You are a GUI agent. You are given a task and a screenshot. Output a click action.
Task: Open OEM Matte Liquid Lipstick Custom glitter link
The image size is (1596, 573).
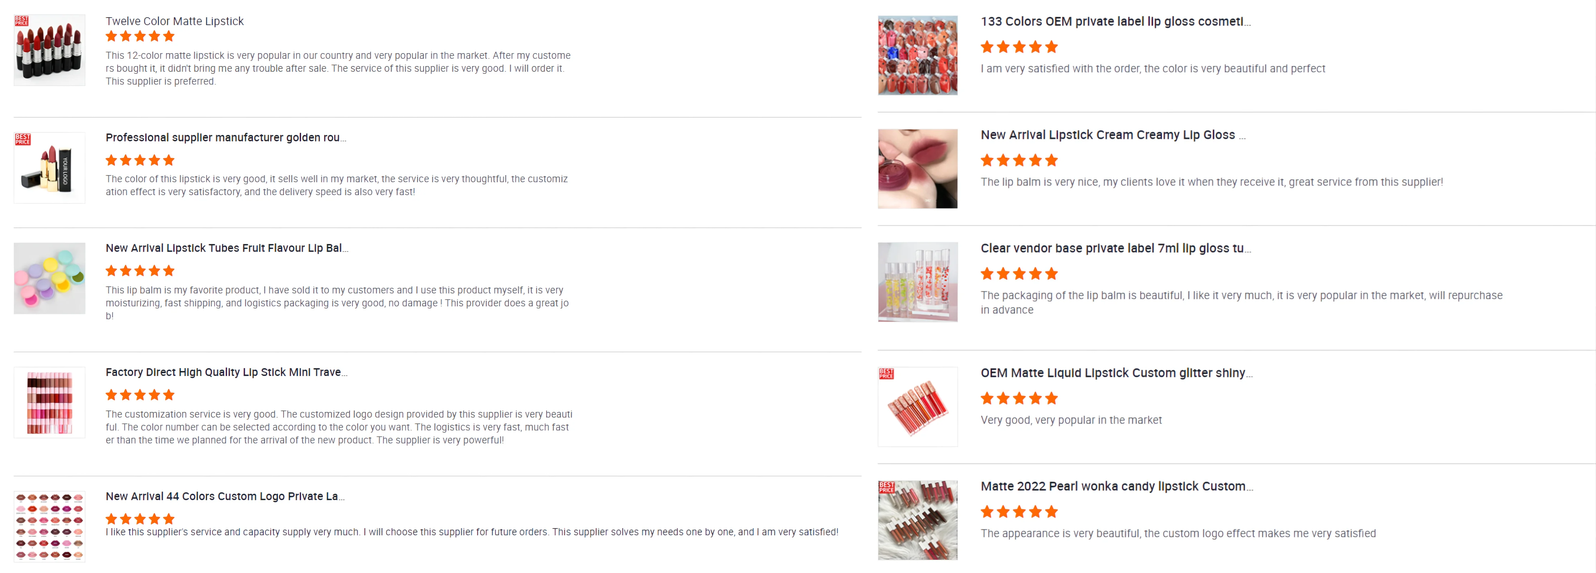pyautogui.click(x=1116, y=373)
